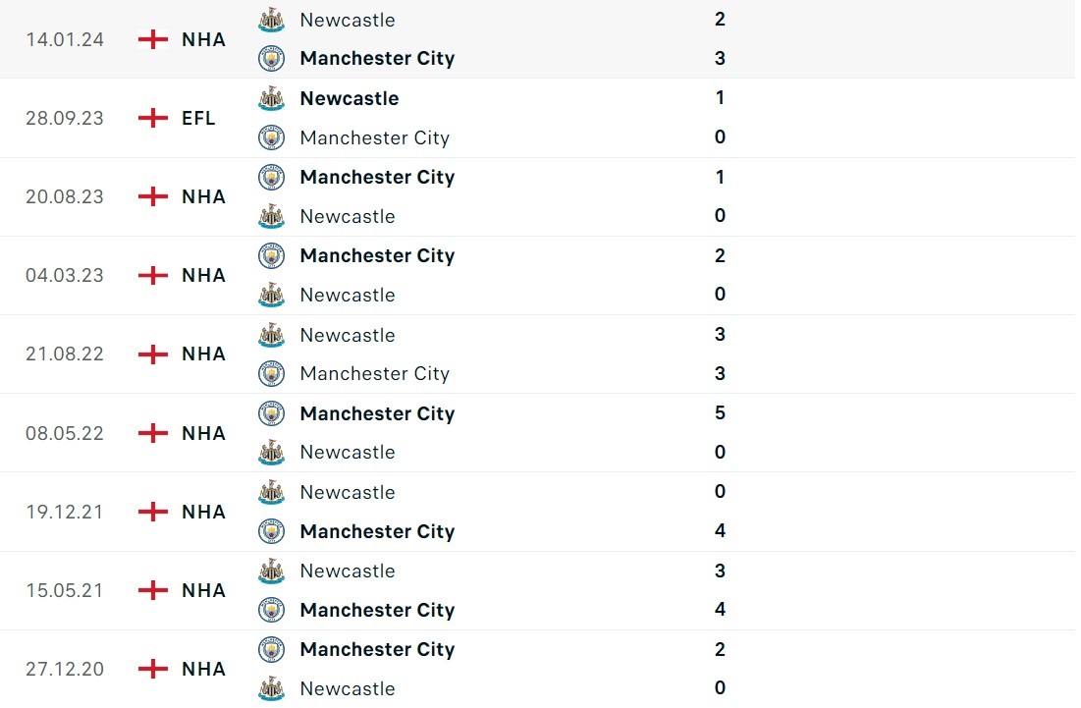Click the Newcastle crest in the 19.12.21 match

point(271,492)
